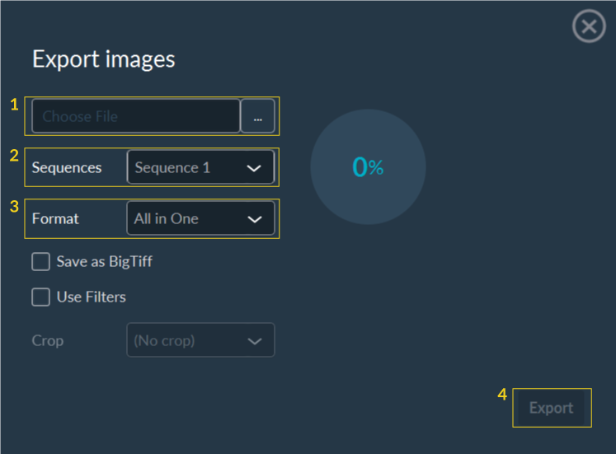Click the Format field label

(55, 219)
